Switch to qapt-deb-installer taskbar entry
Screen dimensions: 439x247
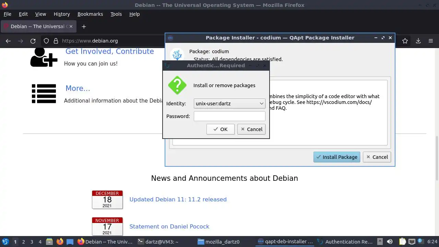(285, 242)
